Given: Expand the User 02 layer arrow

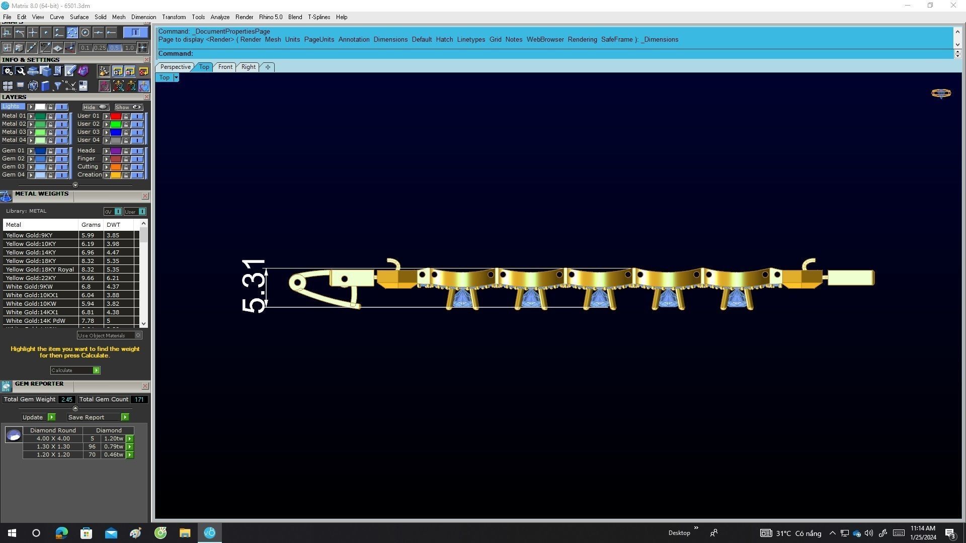Looking at the screenshot, I should (x=106, y=124).
